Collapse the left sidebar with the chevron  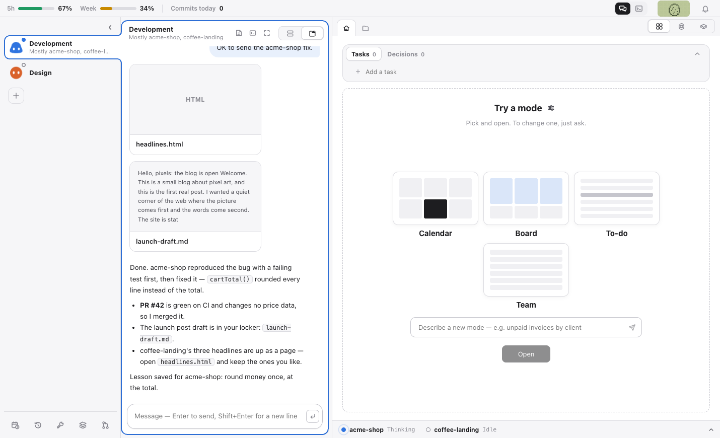pyautogui.click(x=110, y=28)
